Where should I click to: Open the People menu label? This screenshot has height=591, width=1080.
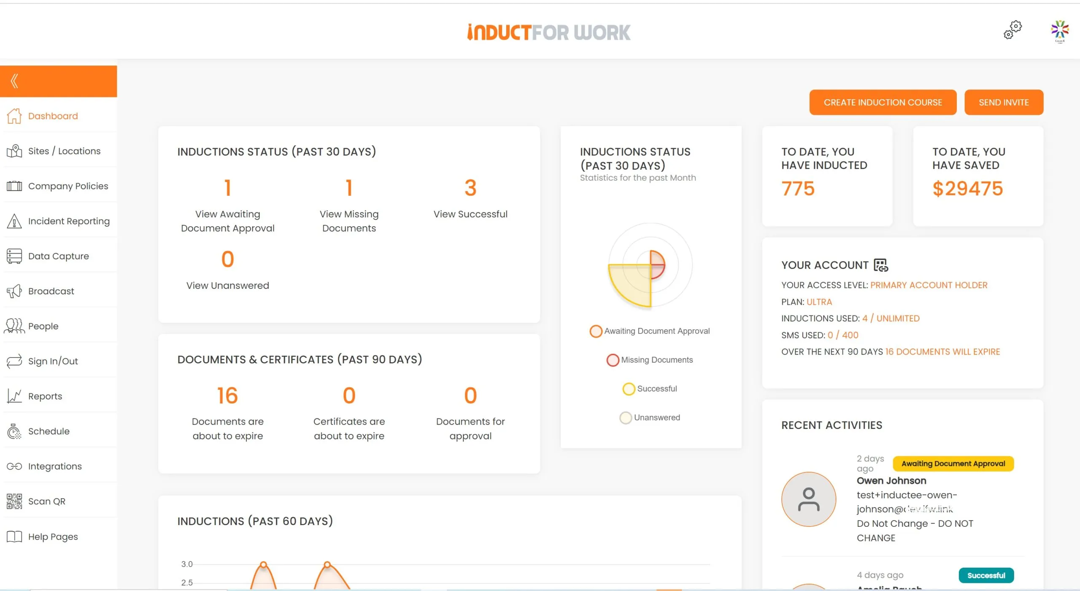(43, 326)
